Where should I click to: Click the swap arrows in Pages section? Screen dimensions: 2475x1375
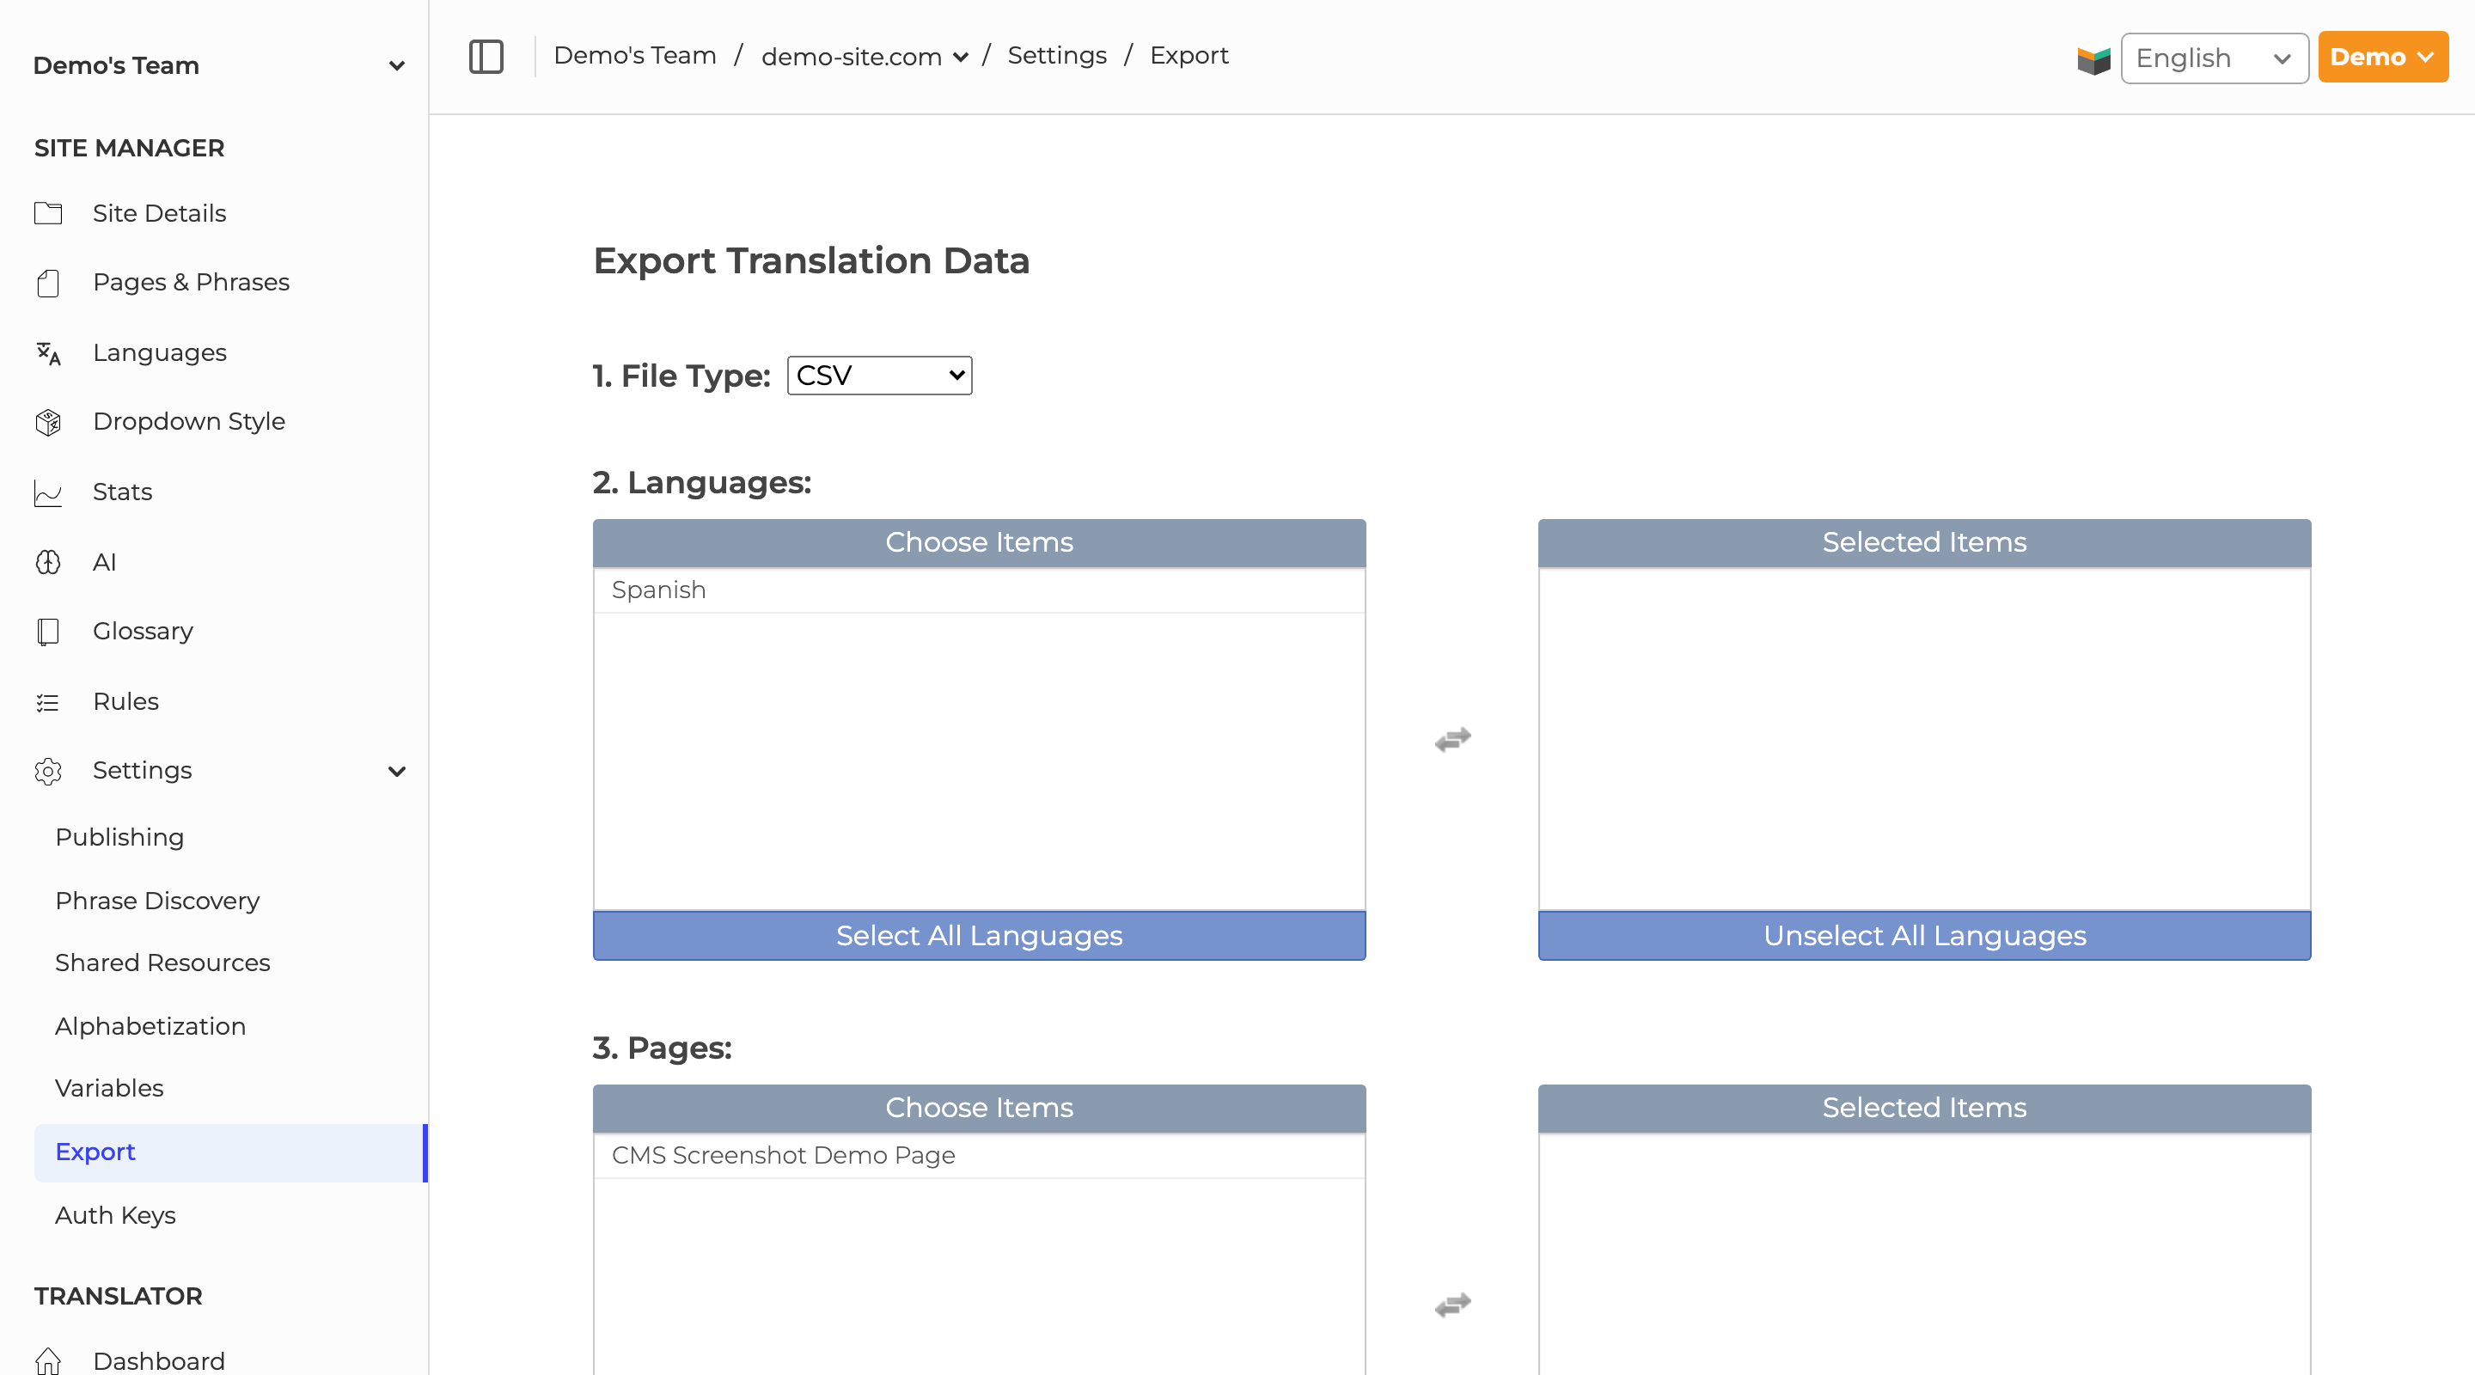click(x=1452, y=1304)
